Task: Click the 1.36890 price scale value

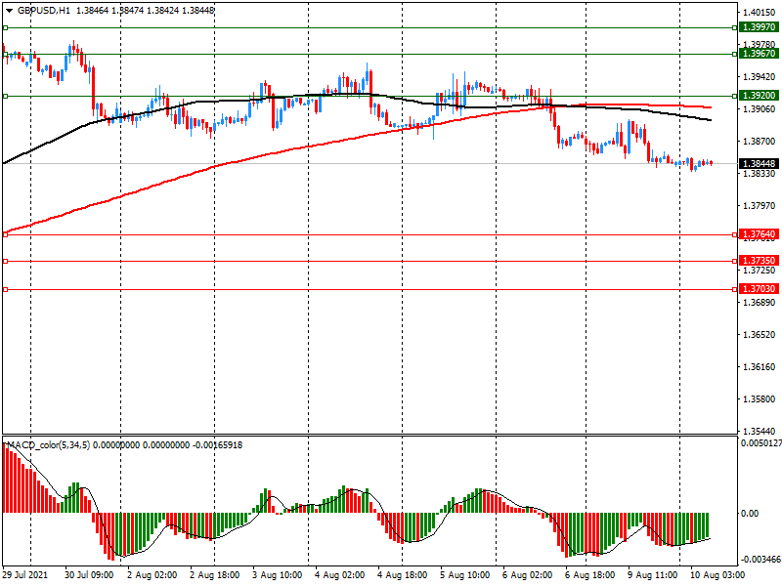Action: (760, 303)
